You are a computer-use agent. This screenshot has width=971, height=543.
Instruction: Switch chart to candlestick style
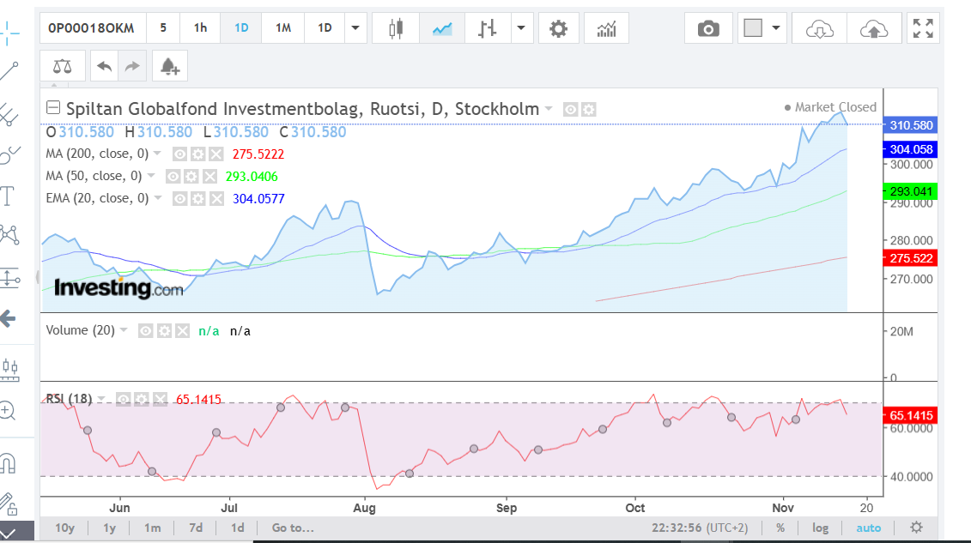coord(396,28)
